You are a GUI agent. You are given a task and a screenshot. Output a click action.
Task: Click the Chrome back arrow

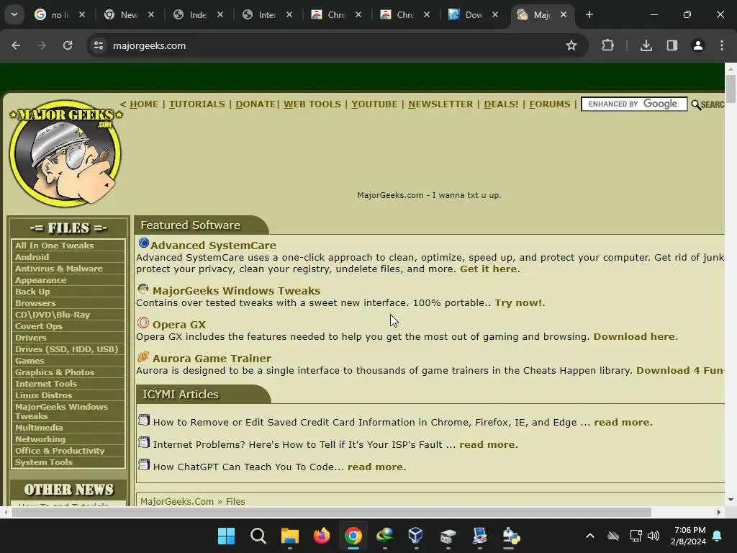[16, 45]
